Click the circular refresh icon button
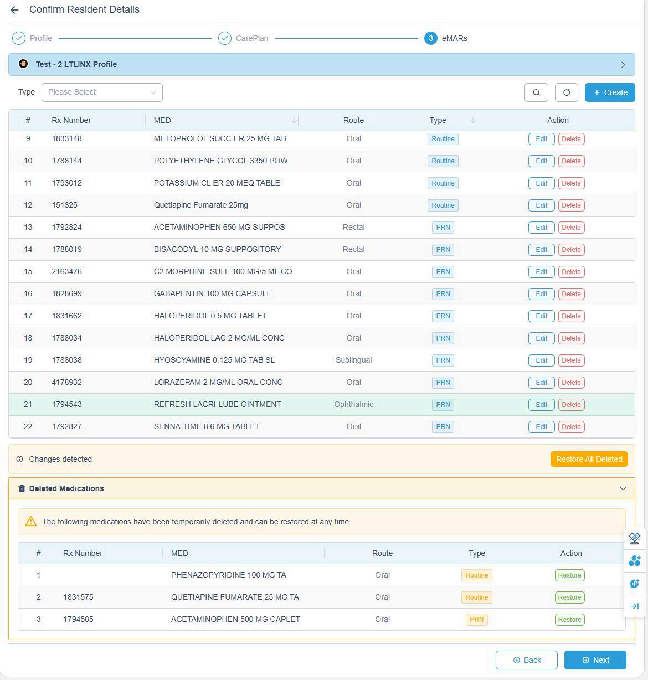Screen dimensions: 648x680 [566, 92]
